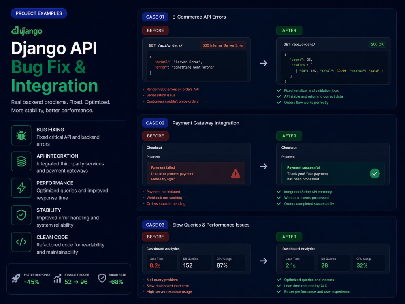Click the Payment Gateway Integration title
The image size is (405, 304).
[x=206, y=123]
